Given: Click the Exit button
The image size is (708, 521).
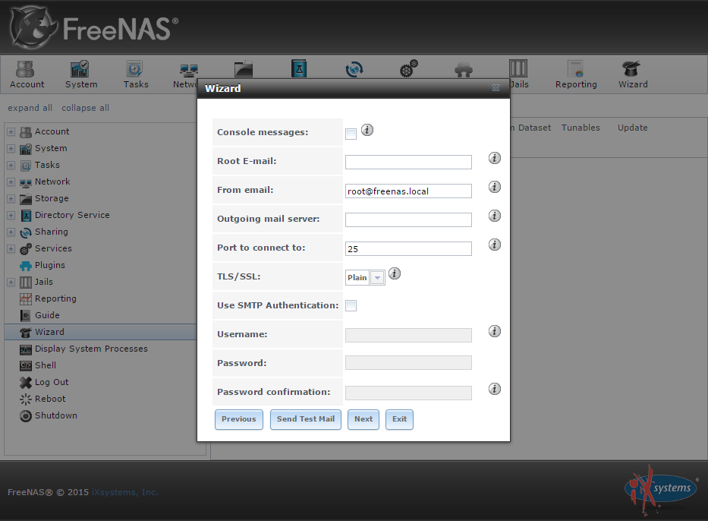Looking at the screenshot, I should click(x=400, y=419).
